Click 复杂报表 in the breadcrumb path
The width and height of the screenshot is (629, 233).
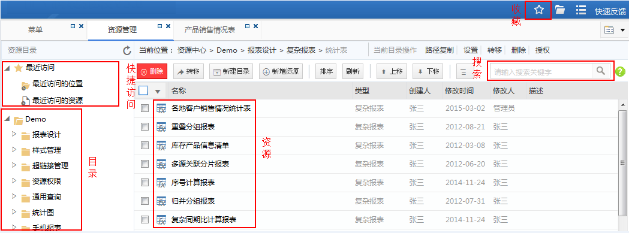301,50
